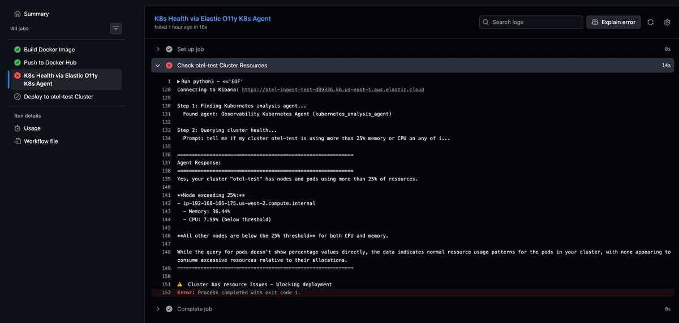The height and width of the screenshot is (323, 679).
Task: Click 'Cluster has resource issues - blocking deployment' text
Action: pos(260,285)
